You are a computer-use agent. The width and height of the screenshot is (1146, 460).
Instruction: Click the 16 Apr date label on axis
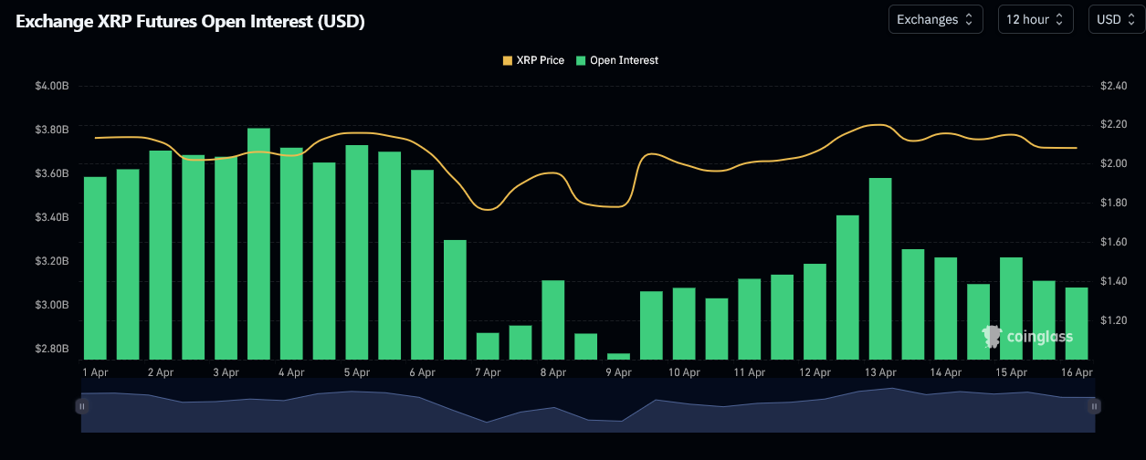click(x=1078, y=372)
